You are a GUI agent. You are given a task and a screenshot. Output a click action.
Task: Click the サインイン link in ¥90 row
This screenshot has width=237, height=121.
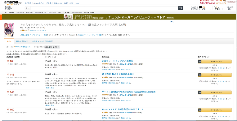[222, 68]
